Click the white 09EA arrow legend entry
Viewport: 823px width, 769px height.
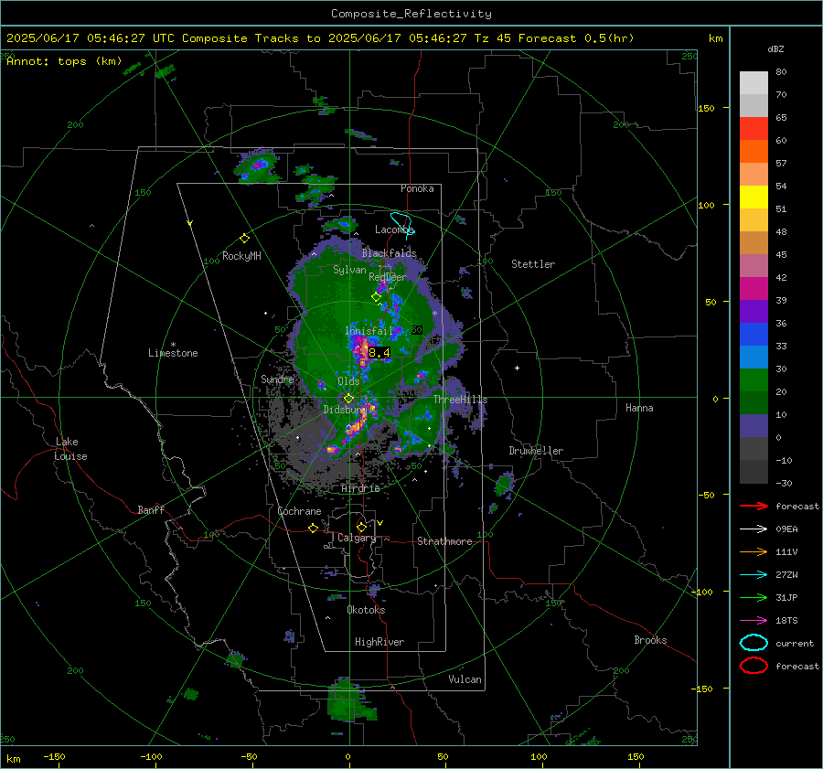(x=754, y=529)
